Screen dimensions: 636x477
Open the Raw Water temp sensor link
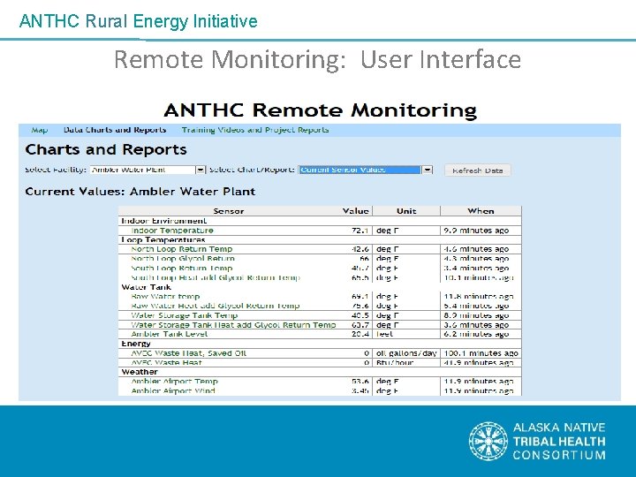tap(165, 297)
